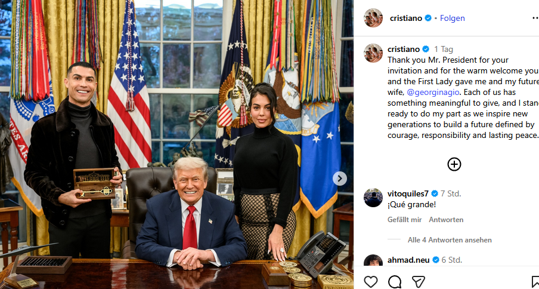Like the post with the heart icon

(371, 281)
